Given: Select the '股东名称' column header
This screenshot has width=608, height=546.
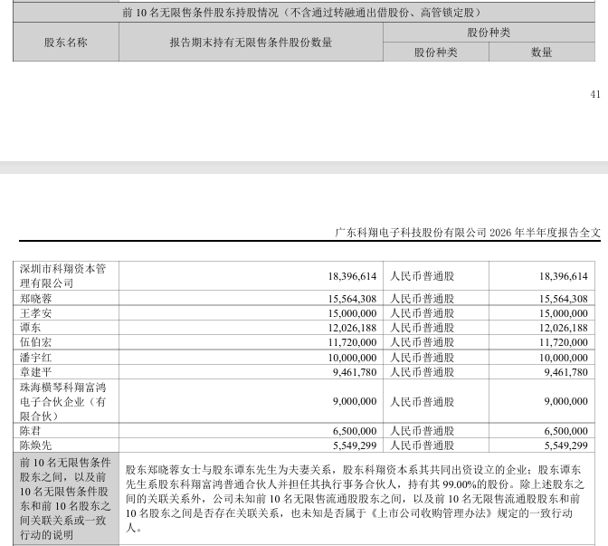Looking at the screenshot, I should click(66, 42).
